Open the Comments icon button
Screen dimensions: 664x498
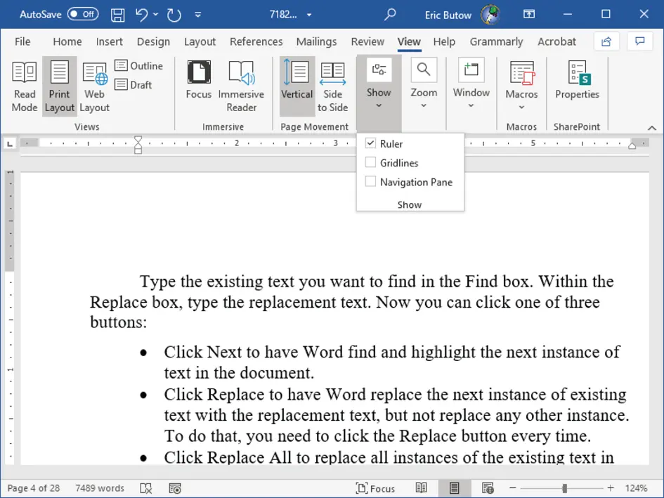(640, 41)
